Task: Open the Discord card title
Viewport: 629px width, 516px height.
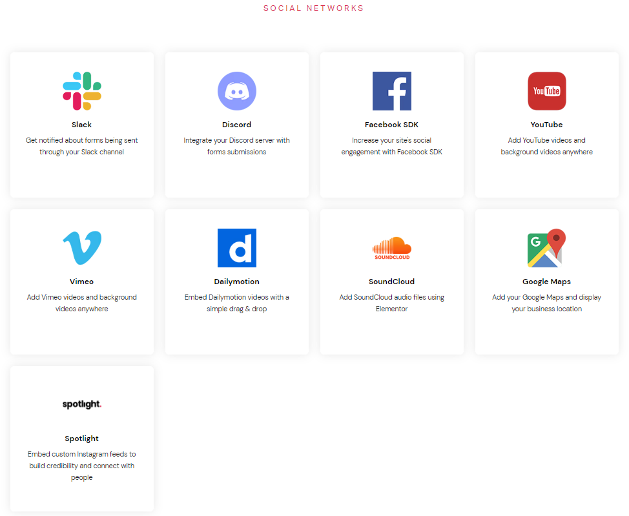Action: click(x=236, y=125)
